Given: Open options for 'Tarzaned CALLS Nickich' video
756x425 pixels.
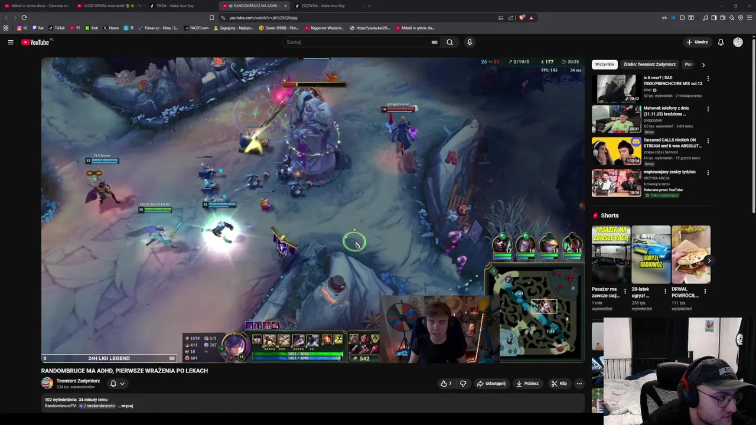Looking at the screenshot, I should click(x=708, y=141).
